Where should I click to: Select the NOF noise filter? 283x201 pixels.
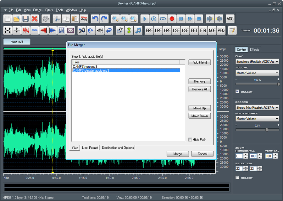pyautogui.click(x=212, y=31)
